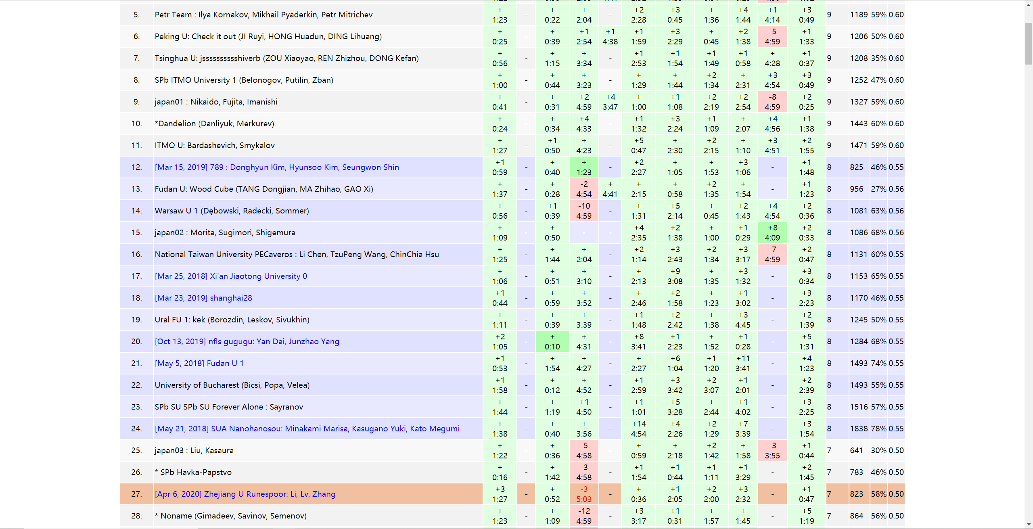Click the 1838 penalty score cell
1033x529 pixels.
[x=858, y=429]
